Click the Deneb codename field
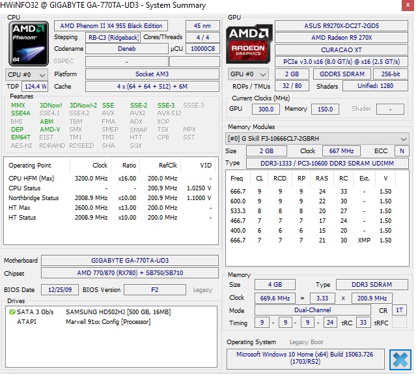 126,49
